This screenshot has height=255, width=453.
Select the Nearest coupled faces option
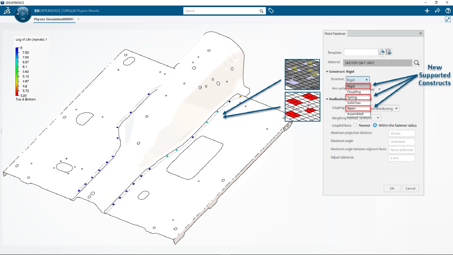coord(355,125)
